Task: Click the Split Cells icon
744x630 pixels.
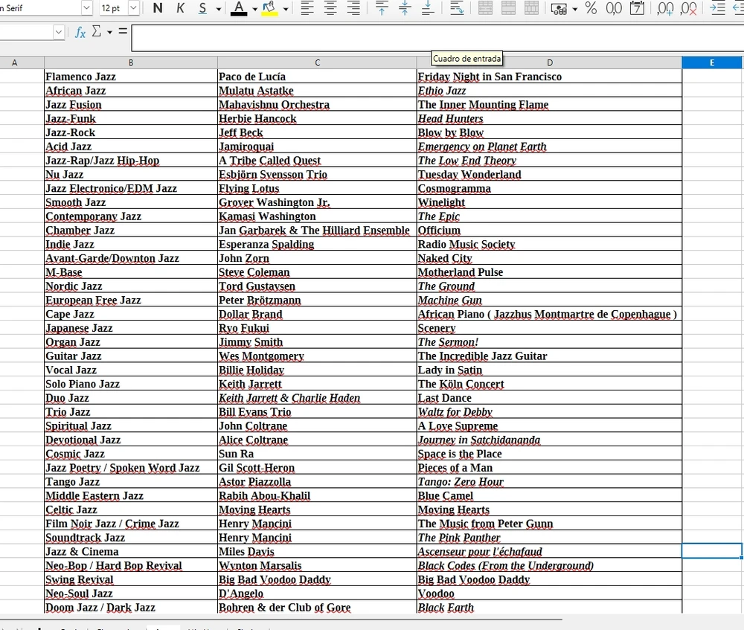Action: coord(531,8)
